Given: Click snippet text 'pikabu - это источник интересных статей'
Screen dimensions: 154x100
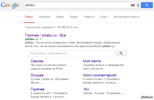Looking at the screenshot, I should point(51,43).
